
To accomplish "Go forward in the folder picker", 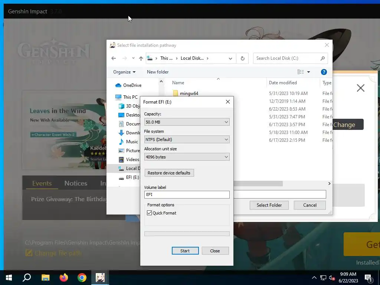I will (x=124, y=58).
